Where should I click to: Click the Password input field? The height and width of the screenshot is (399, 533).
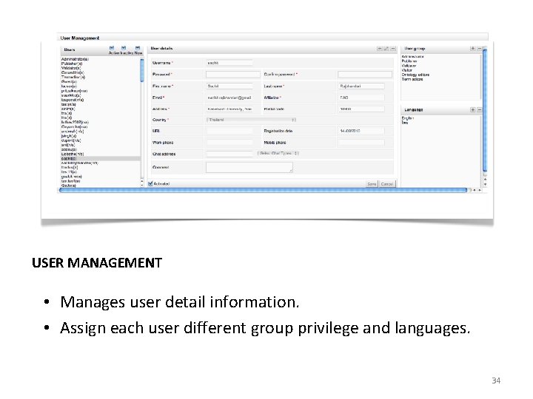(x=233, y=75)
